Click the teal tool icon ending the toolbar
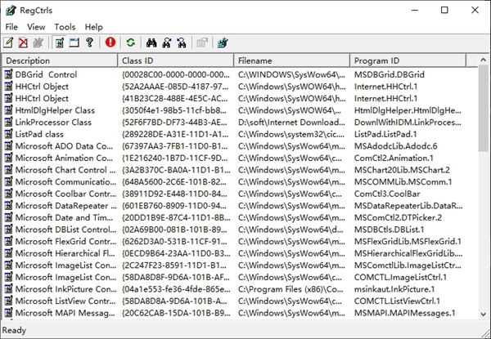The width and height of the screenshot is (491, 339). pyautogui.click(x=223, y=42)
